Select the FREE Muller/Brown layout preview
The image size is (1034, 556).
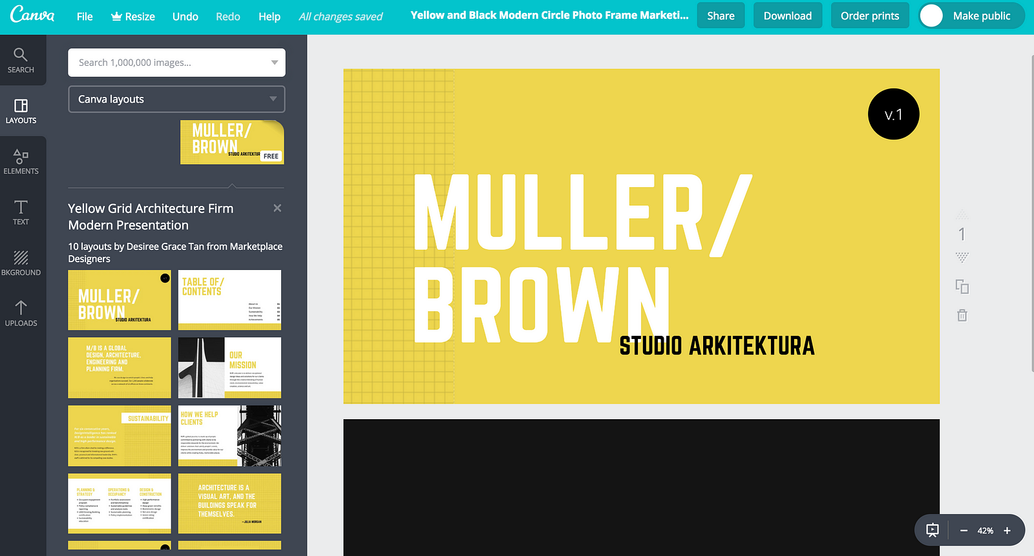click(x=232, y=142)
